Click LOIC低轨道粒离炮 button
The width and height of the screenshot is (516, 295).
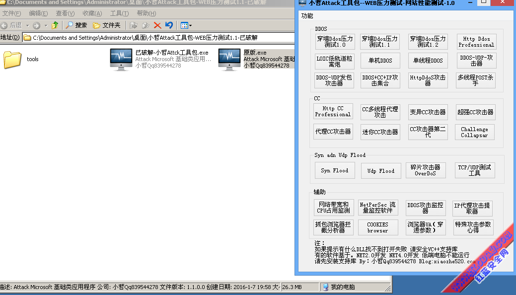[334, 61]
